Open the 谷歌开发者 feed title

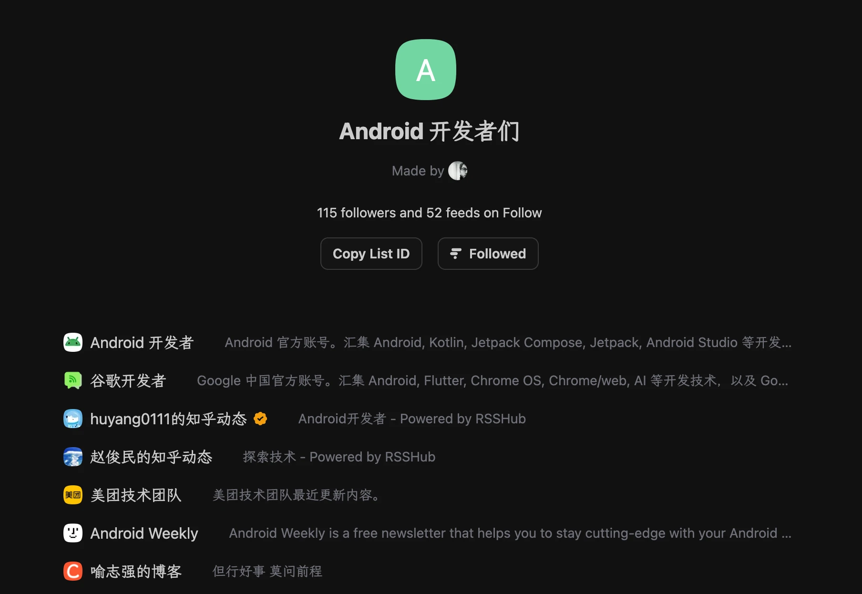click(128, 380)
